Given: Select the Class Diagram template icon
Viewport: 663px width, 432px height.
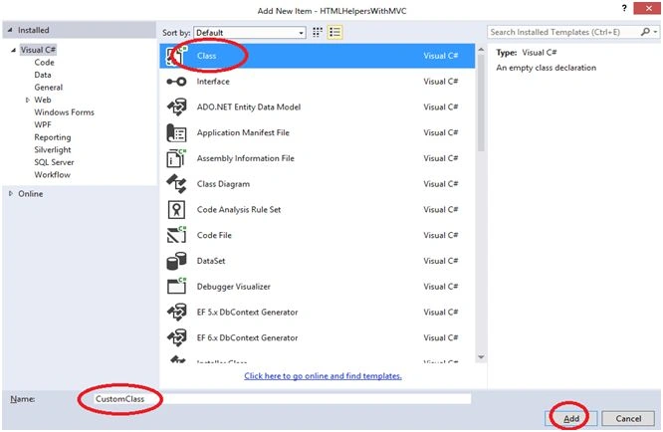Looking at the screenshot, I should [176, 184].
